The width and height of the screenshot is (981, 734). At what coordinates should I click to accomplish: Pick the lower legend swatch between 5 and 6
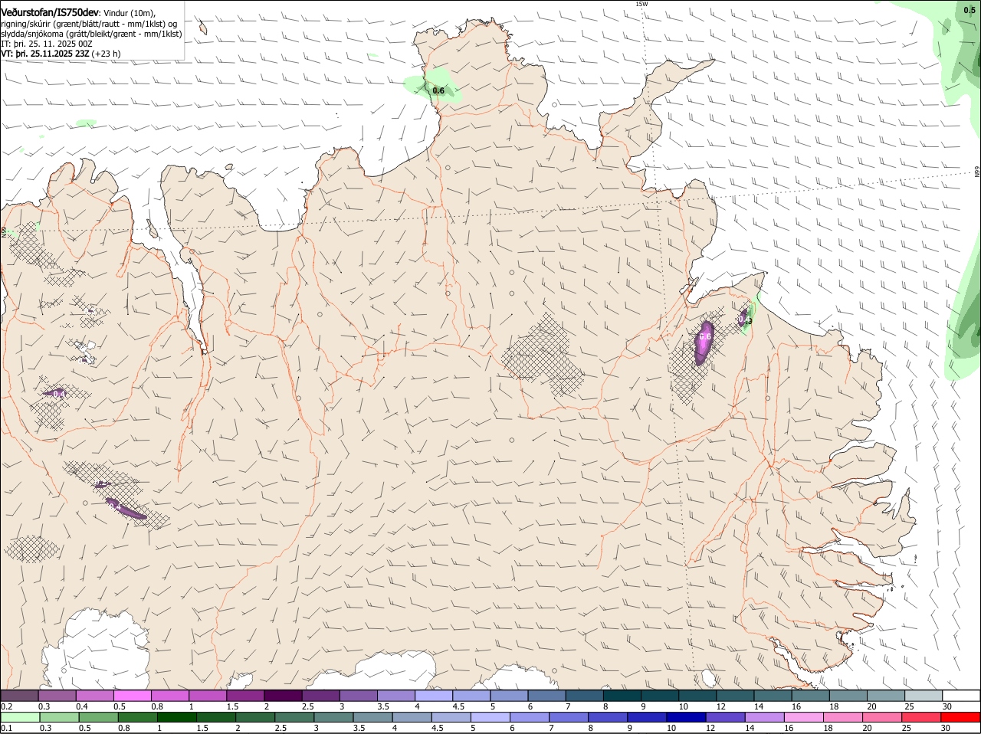pos(490,717)
